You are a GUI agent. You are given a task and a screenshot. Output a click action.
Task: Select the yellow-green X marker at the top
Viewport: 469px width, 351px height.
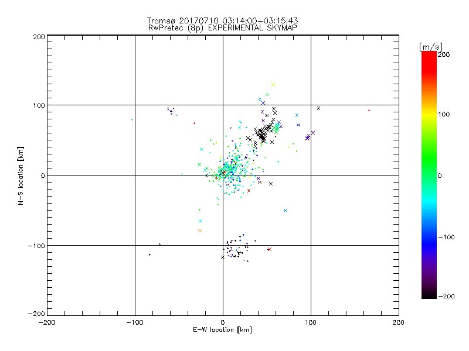tap(273, 85)
